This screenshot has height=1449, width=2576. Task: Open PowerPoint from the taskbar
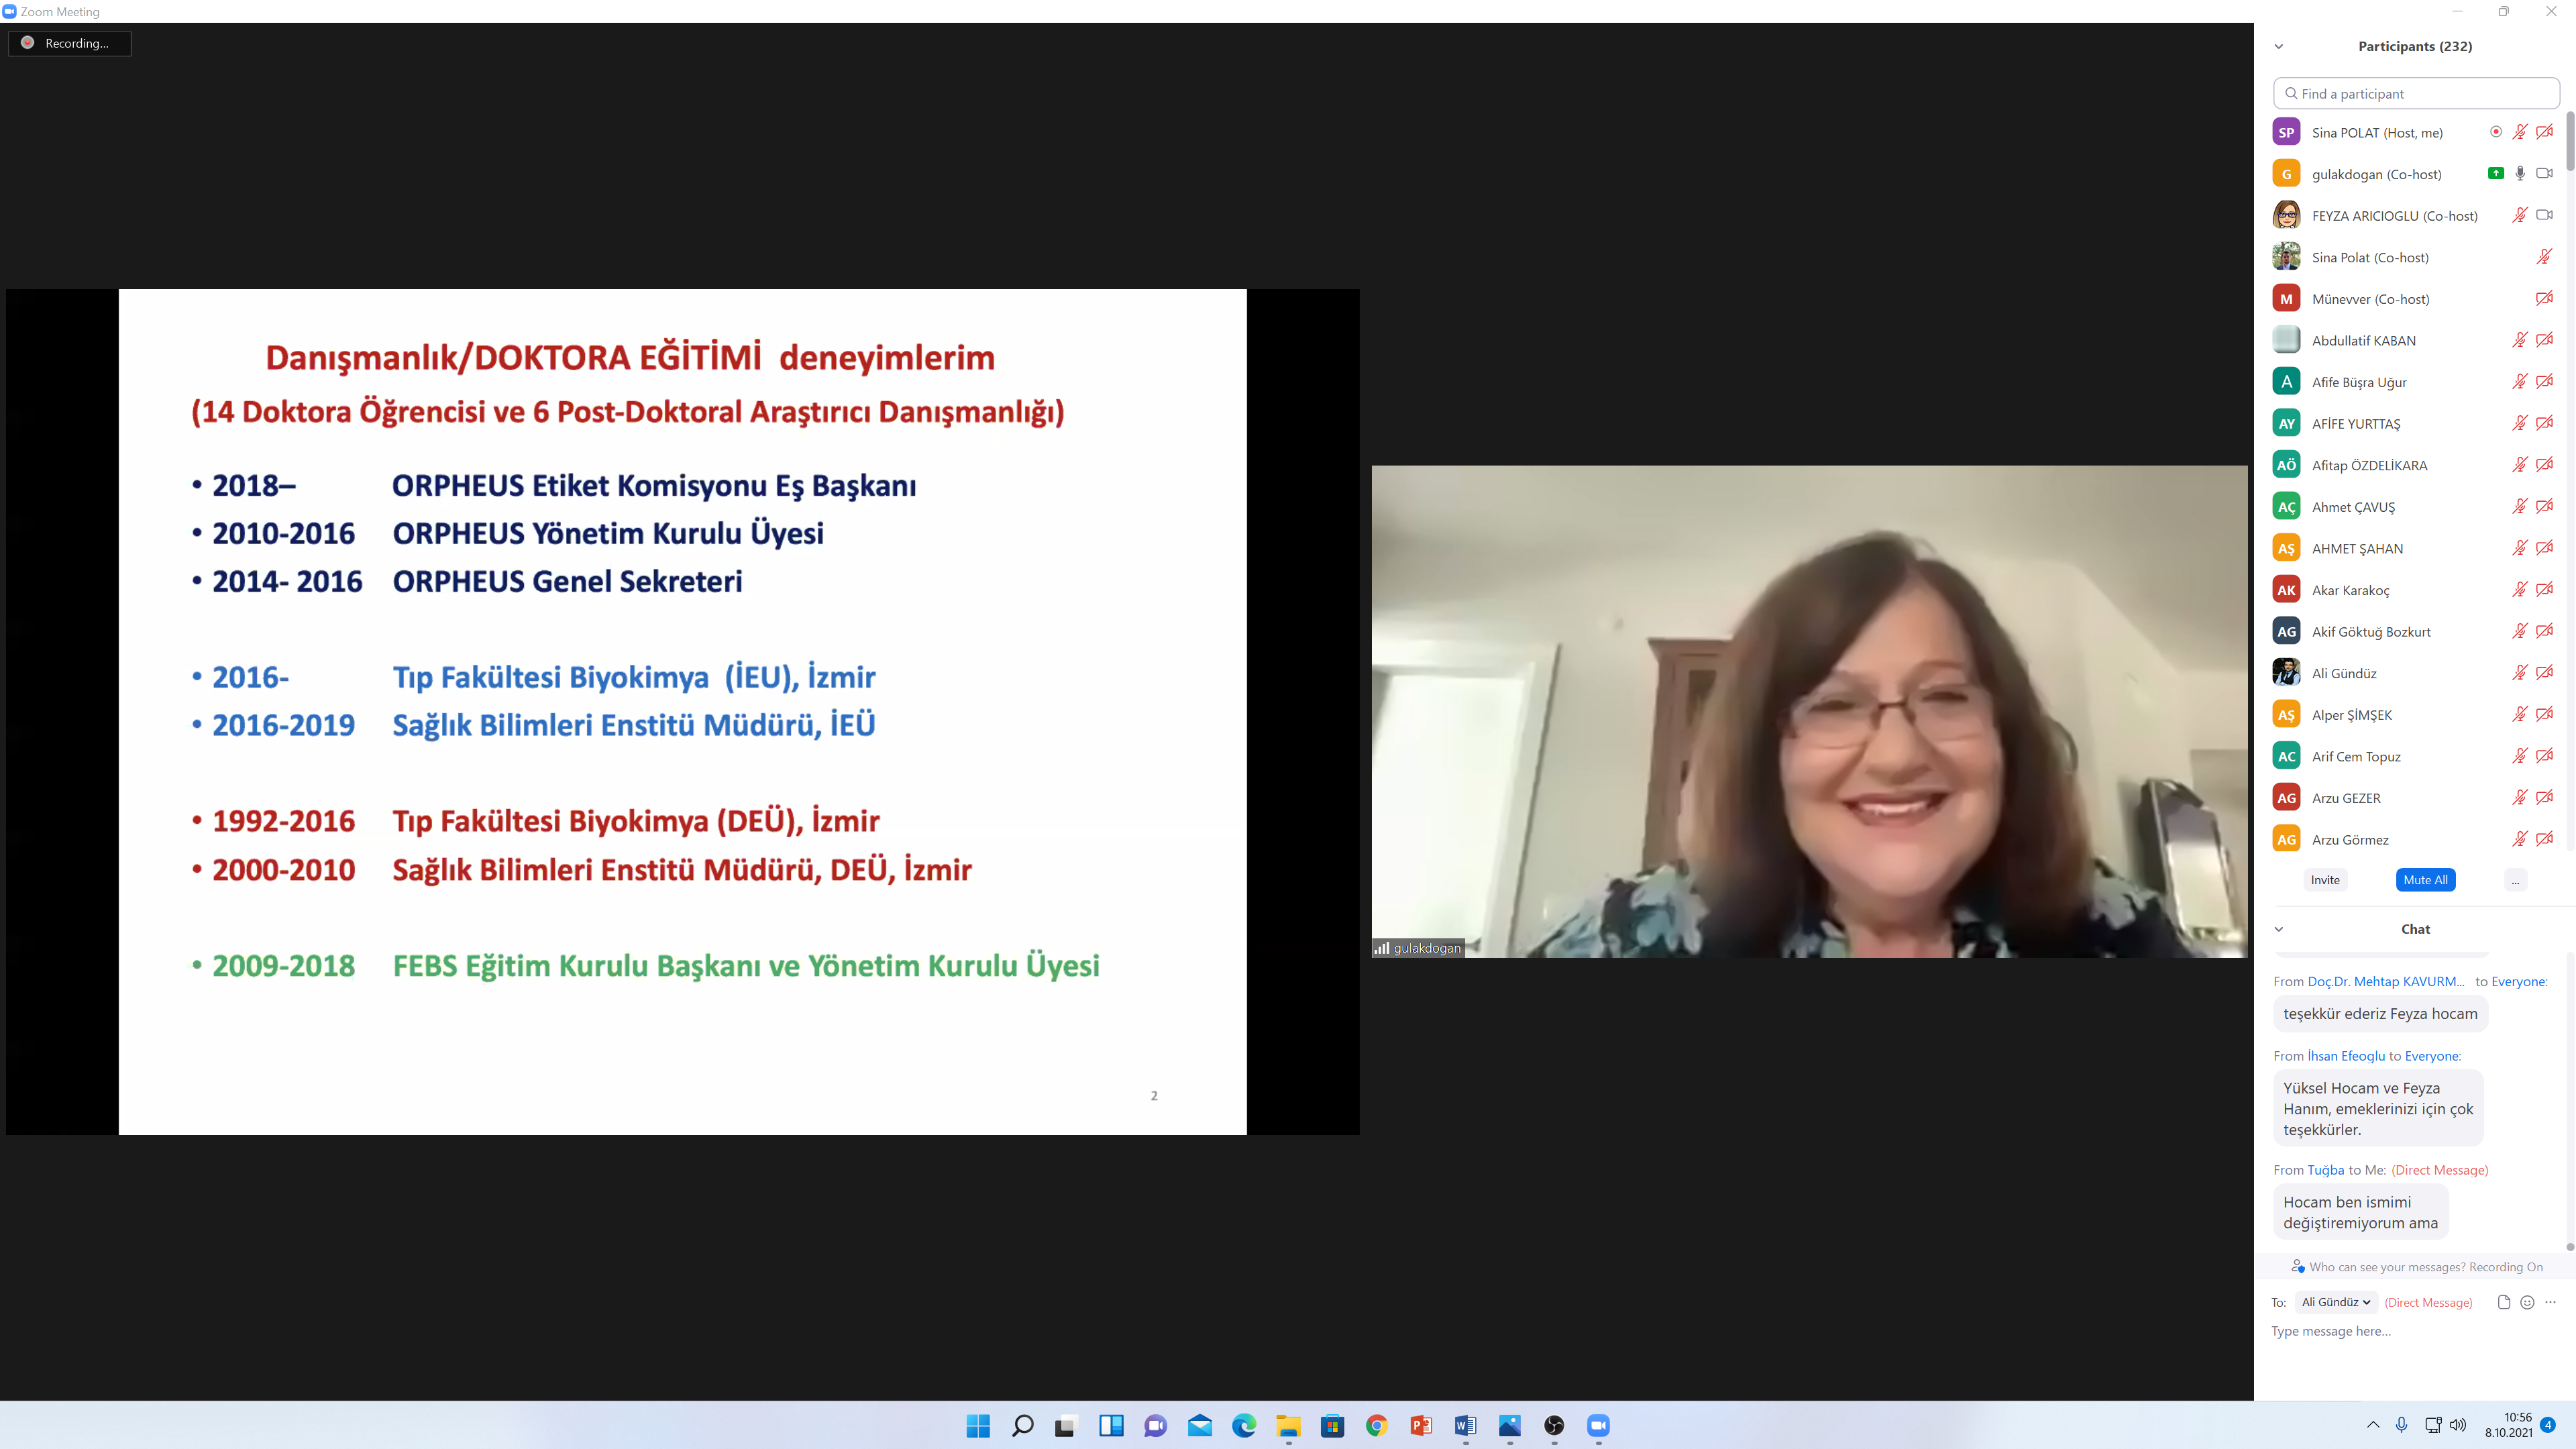click(x=1421, y=1426)
